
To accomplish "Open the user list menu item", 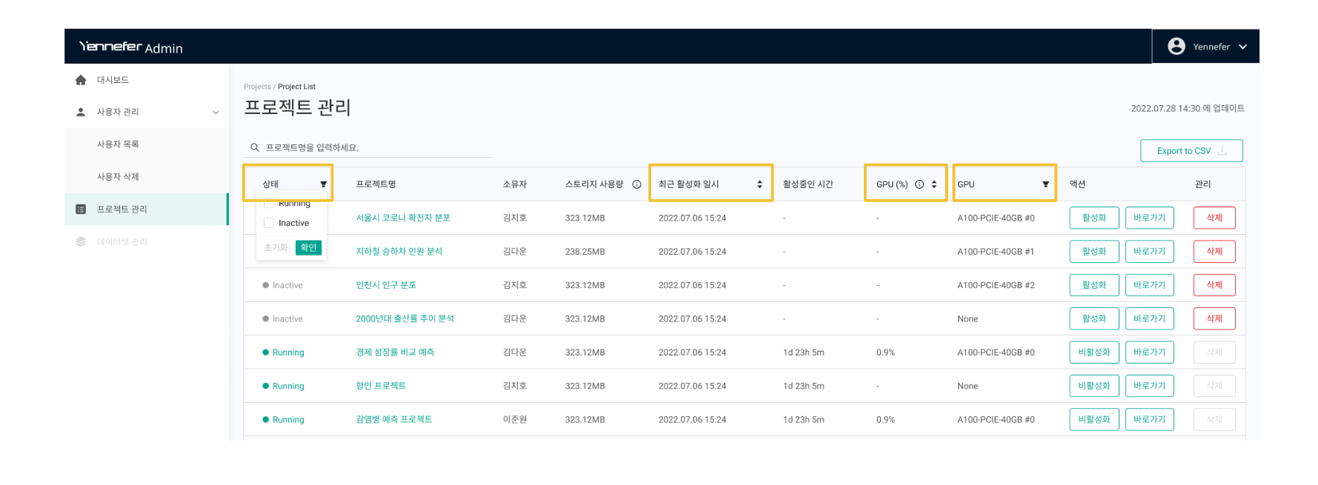I will pyautogui.click(x=118, y=144).
